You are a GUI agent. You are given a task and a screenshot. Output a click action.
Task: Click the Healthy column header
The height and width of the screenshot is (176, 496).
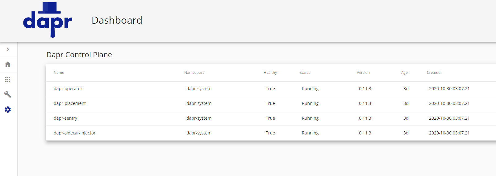pyautogui.click(x=270, y=73)
